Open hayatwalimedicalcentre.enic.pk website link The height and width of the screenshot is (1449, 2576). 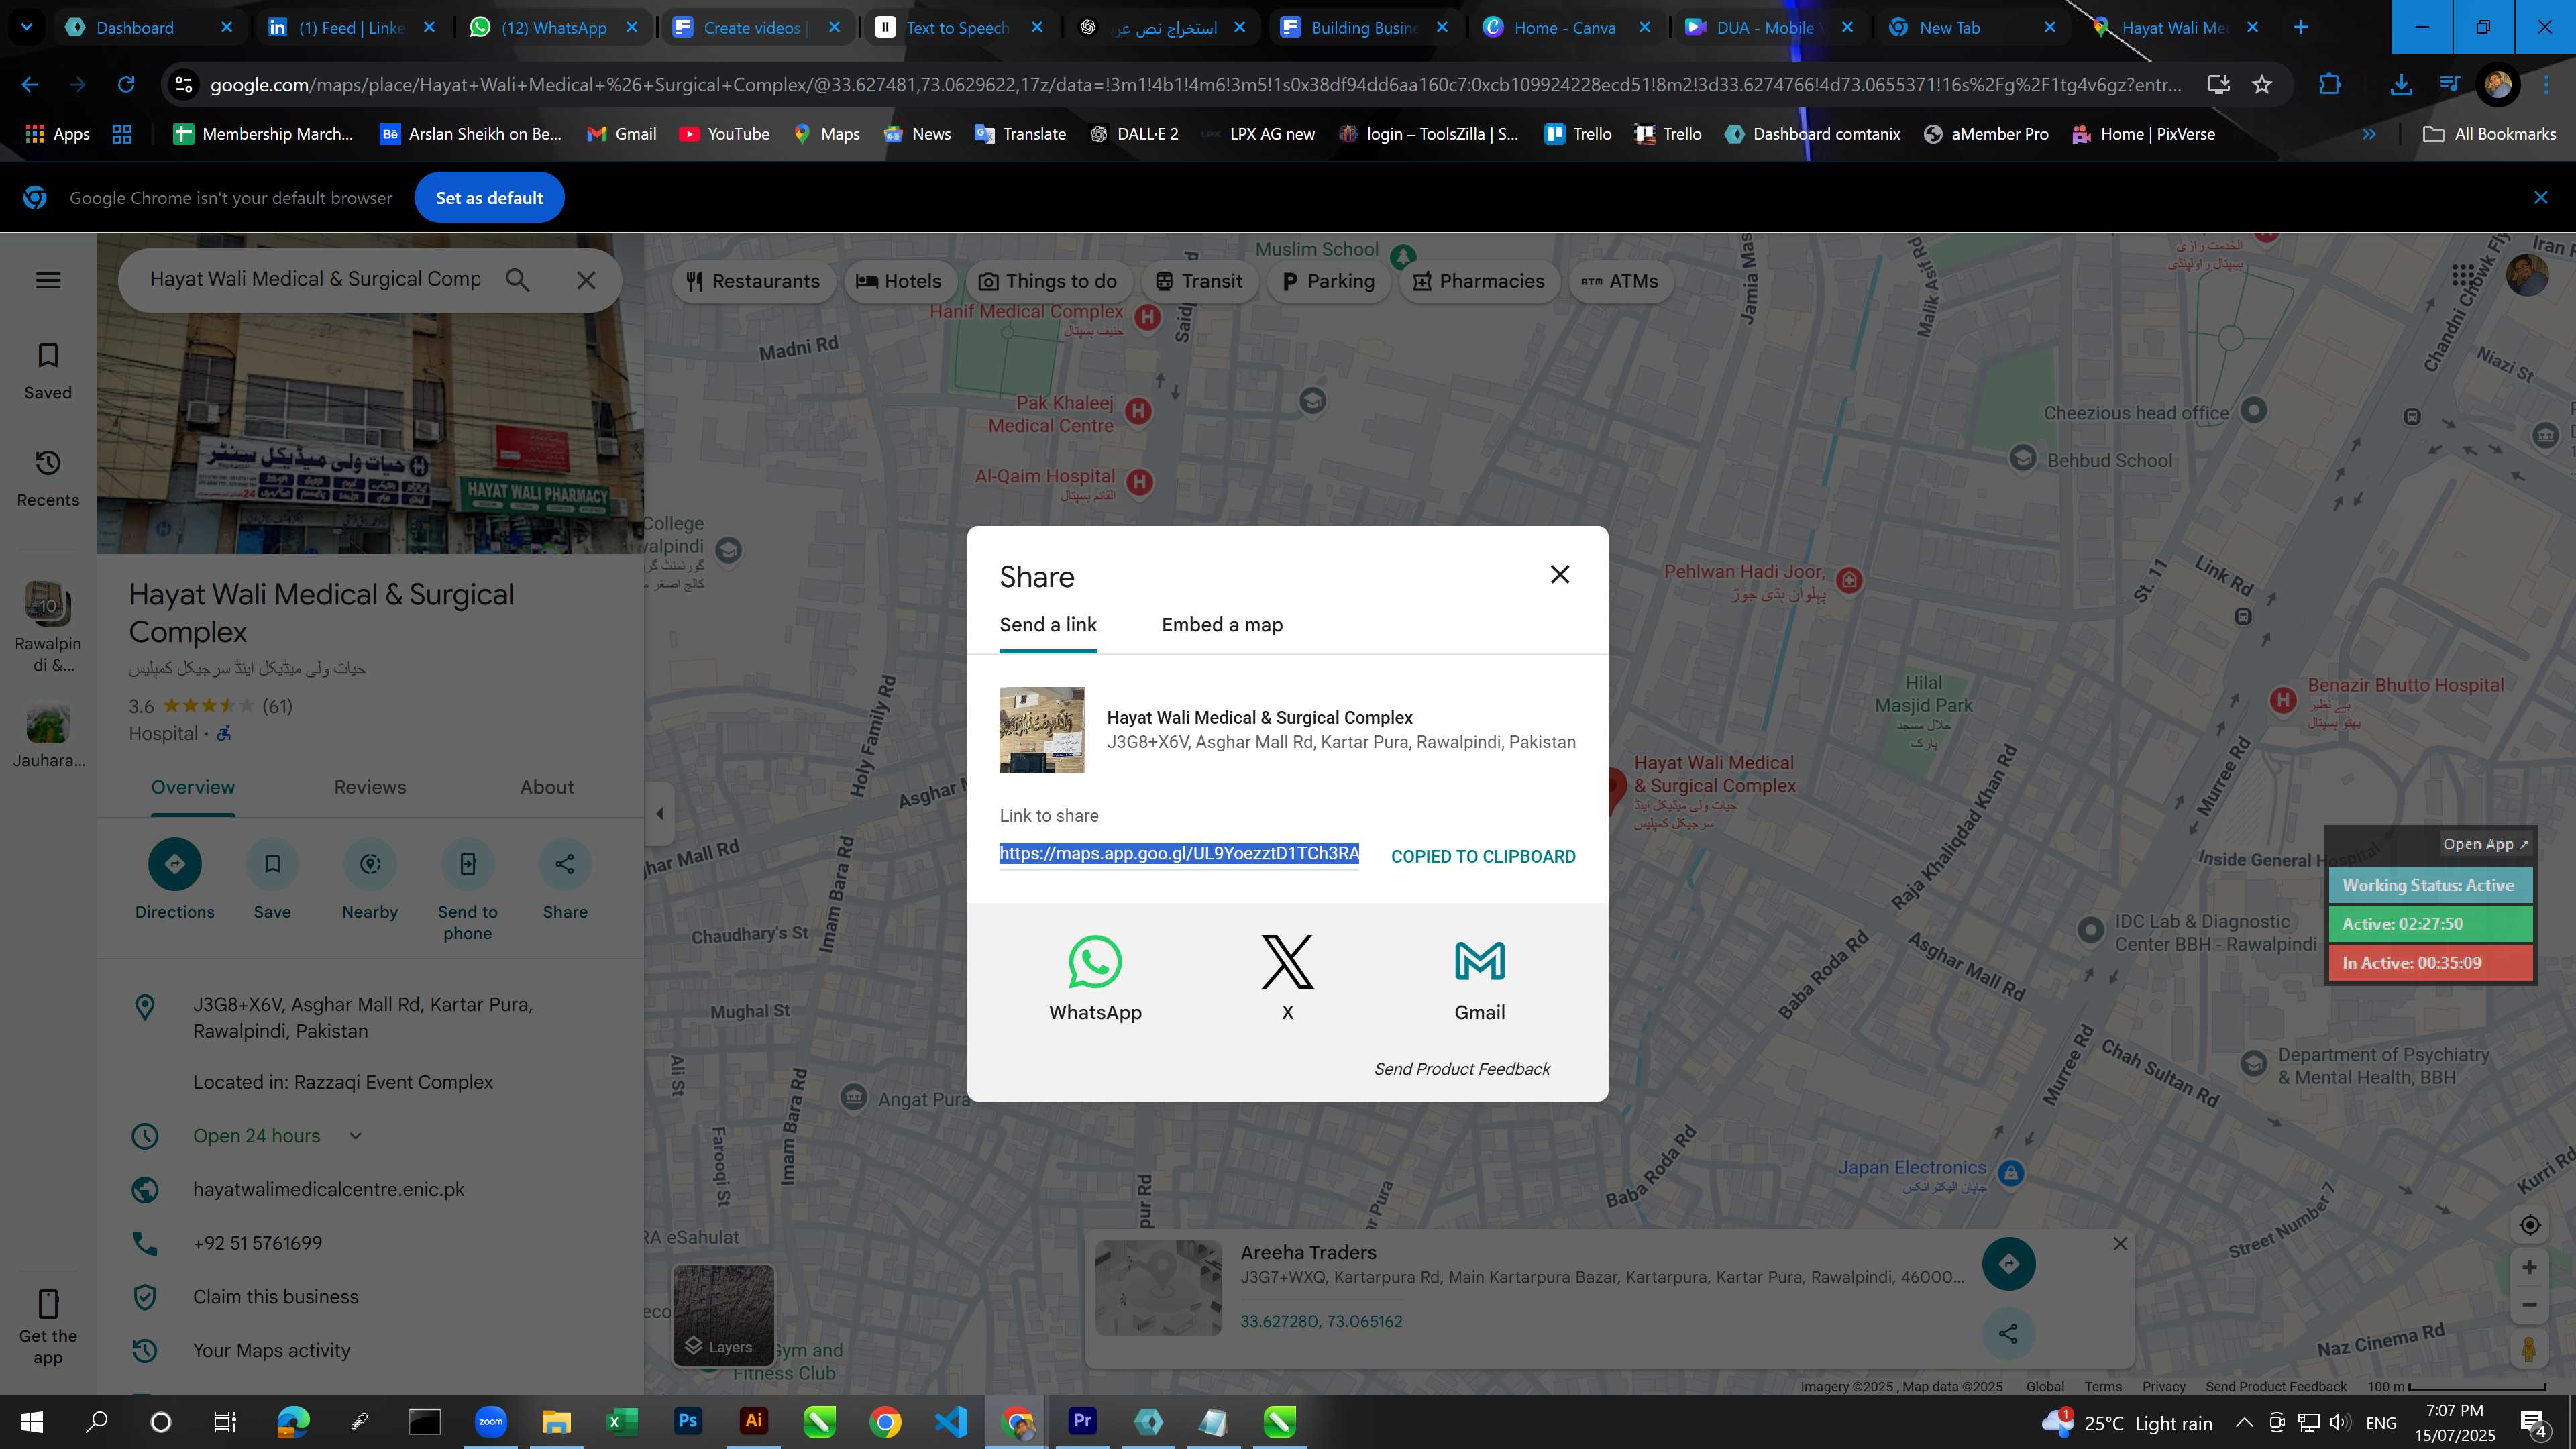[x=329, y=1190]
